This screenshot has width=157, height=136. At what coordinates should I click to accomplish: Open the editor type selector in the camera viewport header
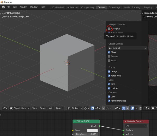pos(147,108)
